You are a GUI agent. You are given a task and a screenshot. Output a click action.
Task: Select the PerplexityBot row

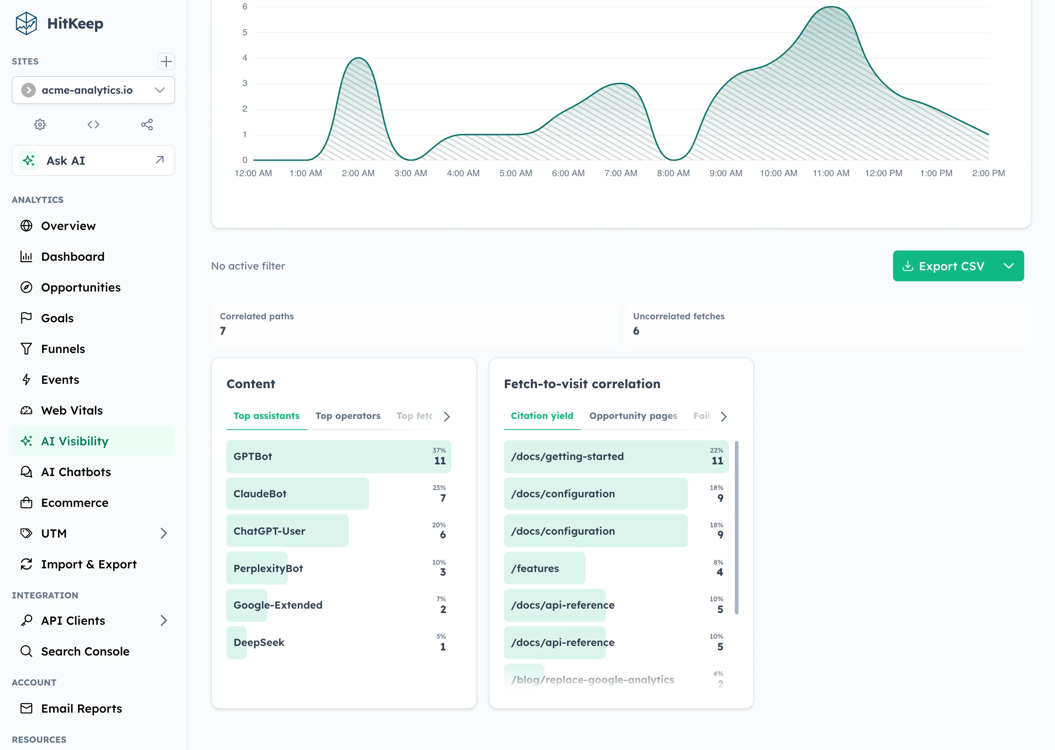338,568
